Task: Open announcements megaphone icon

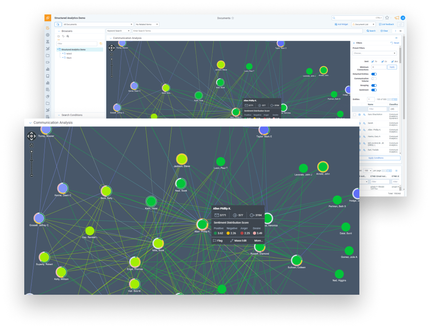Action: (x=396, y=18)
